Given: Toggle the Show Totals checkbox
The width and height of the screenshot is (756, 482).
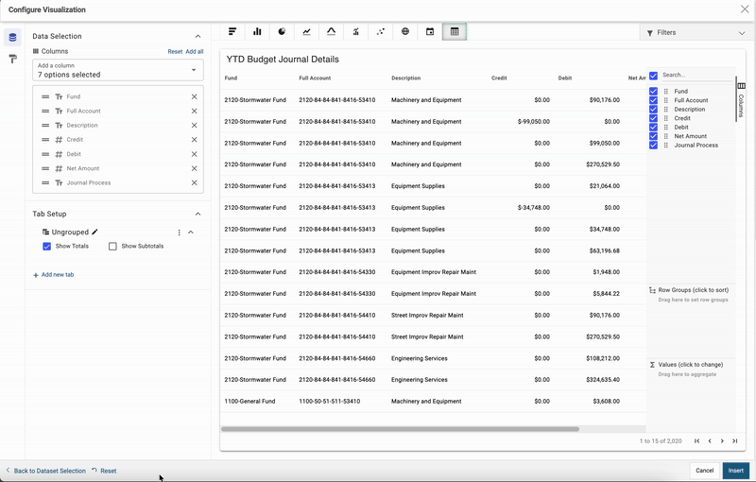Looking at the screenshot, I should (46, 247).
